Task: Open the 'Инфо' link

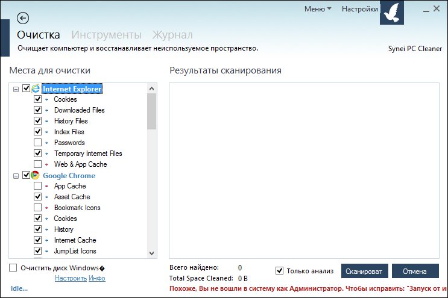Action: click(97, 278)
